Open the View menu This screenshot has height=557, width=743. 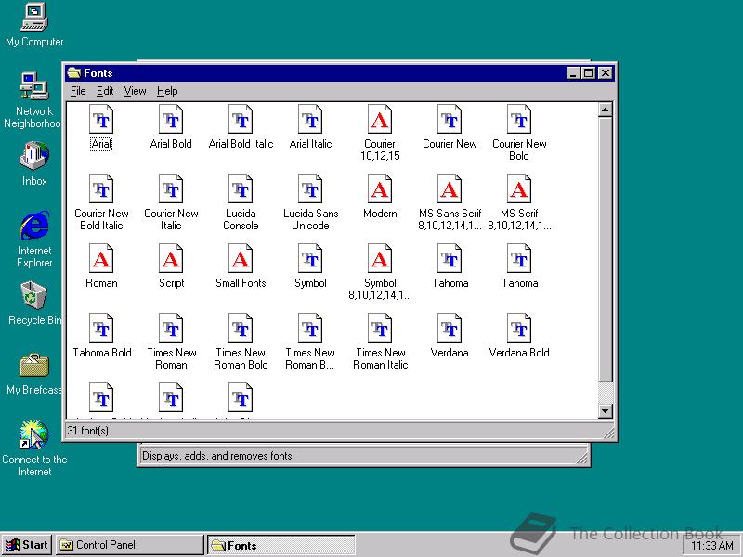pos(135,91)
